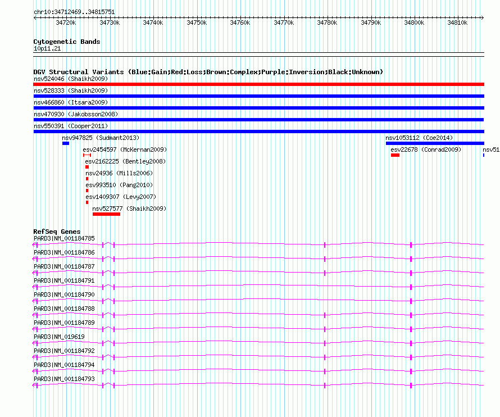The width and height of the screenshot is (500, 417).
Task: Click the red nsv524046 loss bar
Action: [x=258, y=84]
